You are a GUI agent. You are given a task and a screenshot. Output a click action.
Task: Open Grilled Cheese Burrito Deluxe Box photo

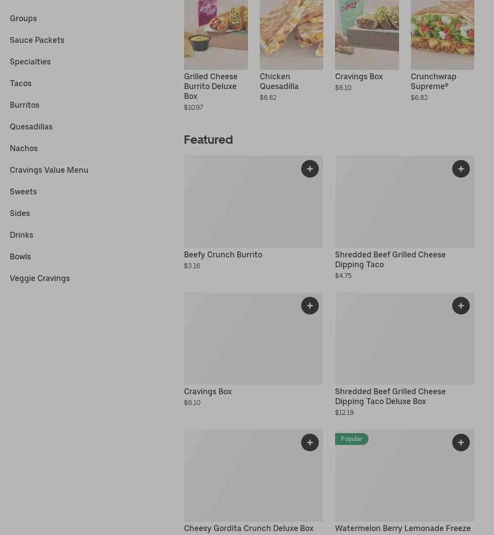click(216, 34)
